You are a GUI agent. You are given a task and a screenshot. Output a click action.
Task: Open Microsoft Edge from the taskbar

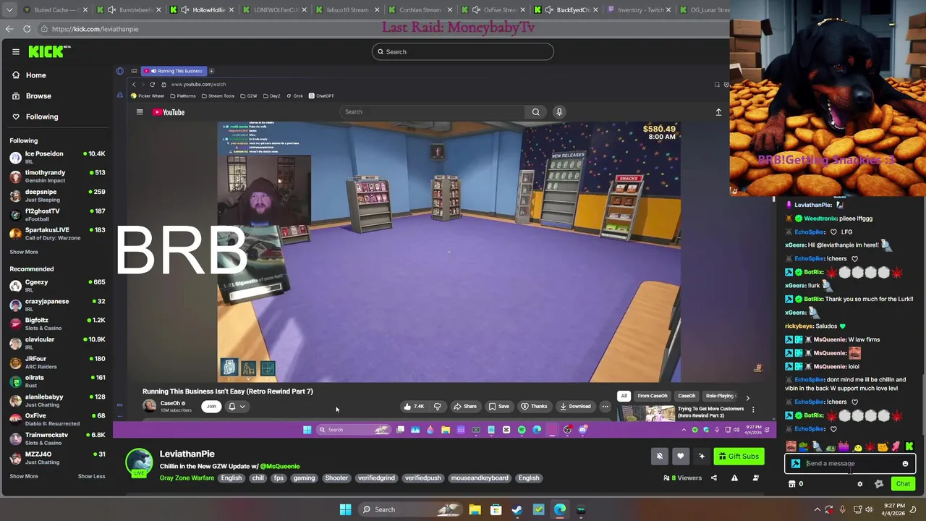click(560, 509)
